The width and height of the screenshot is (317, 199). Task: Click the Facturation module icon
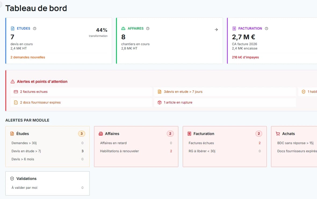tap(189, 134)
